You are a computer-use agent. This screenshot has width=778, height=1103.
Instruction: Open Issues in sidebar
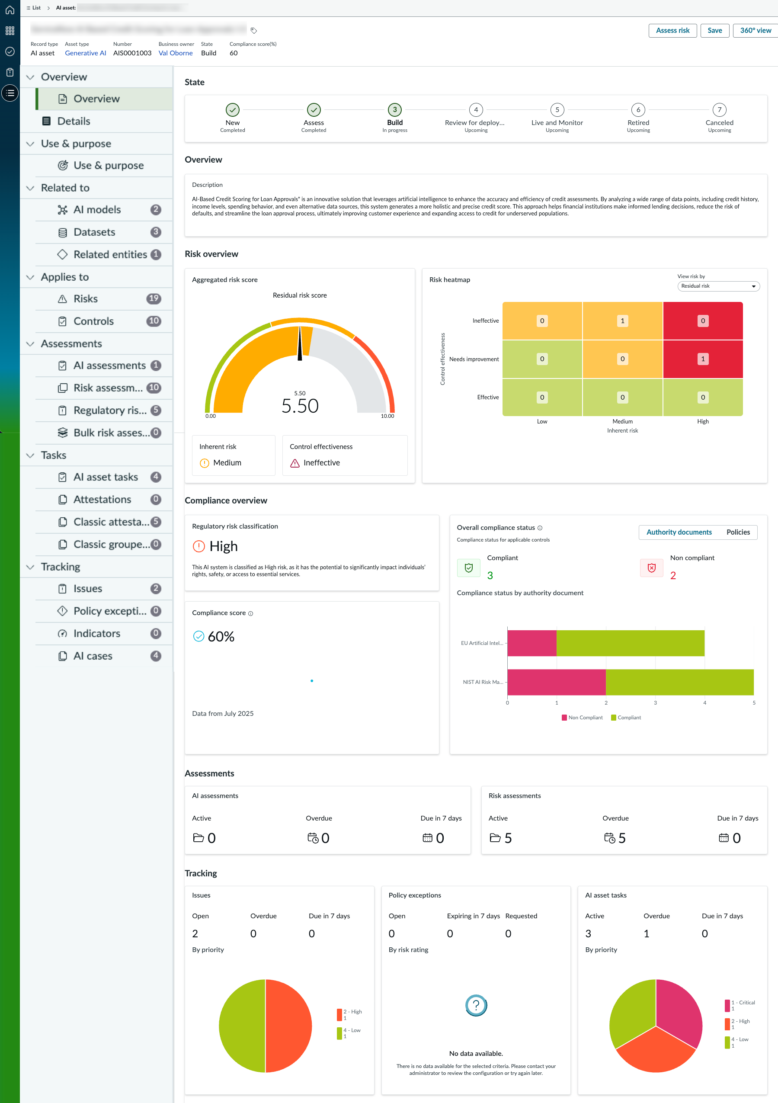pos(104,589)
